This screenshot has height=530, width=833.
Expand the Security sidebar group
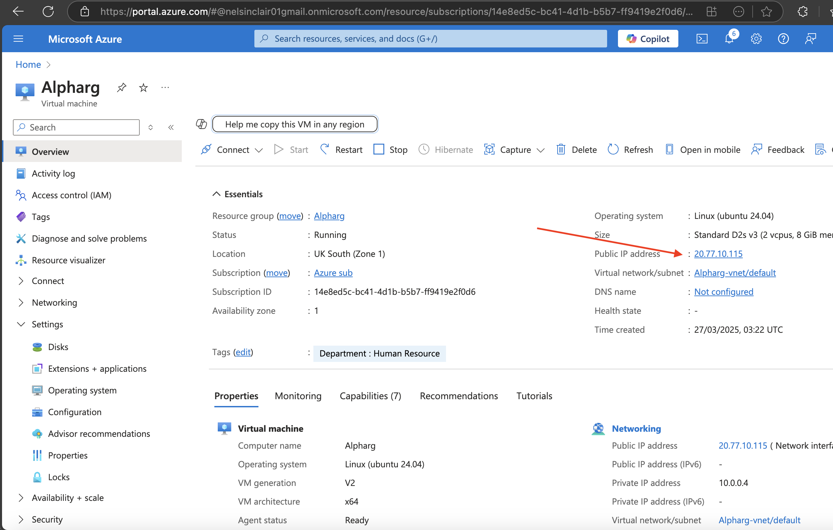point(21,519)
